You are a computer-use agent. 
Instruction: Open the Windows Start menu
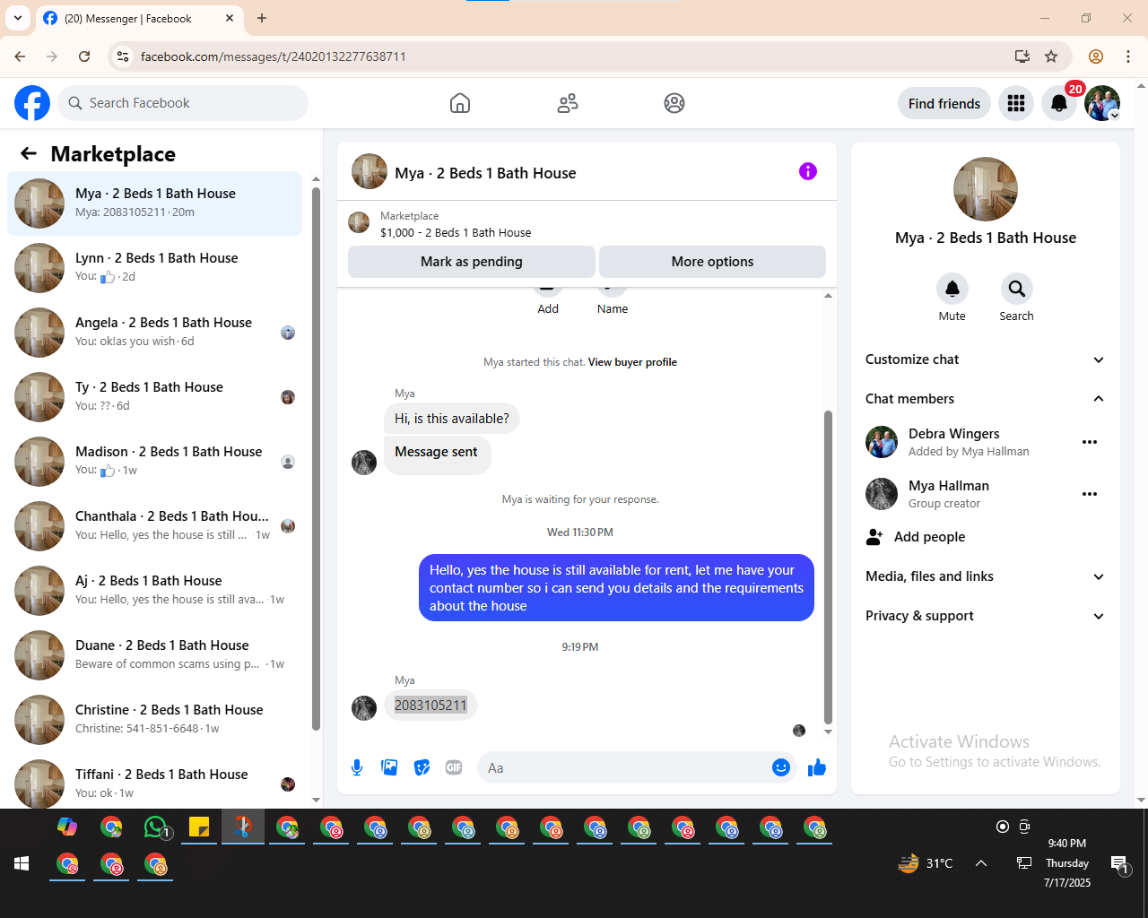click(22, 863)
